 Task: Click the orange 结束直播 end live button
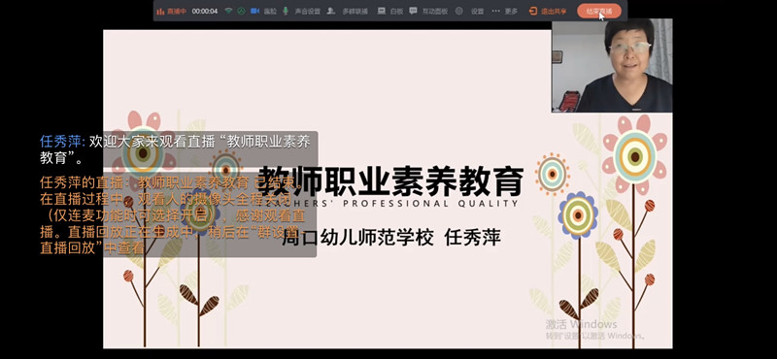599,11
